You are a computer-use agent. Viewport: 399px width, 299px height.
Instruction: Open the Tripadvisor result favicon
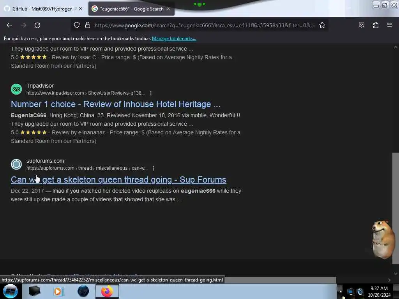tap(16, 89)
